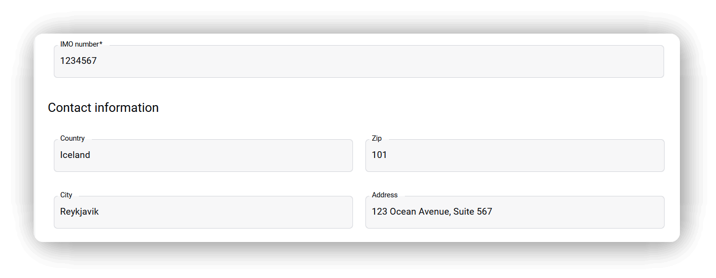Click the Iceland text in Country

click(x=75, y=155)
